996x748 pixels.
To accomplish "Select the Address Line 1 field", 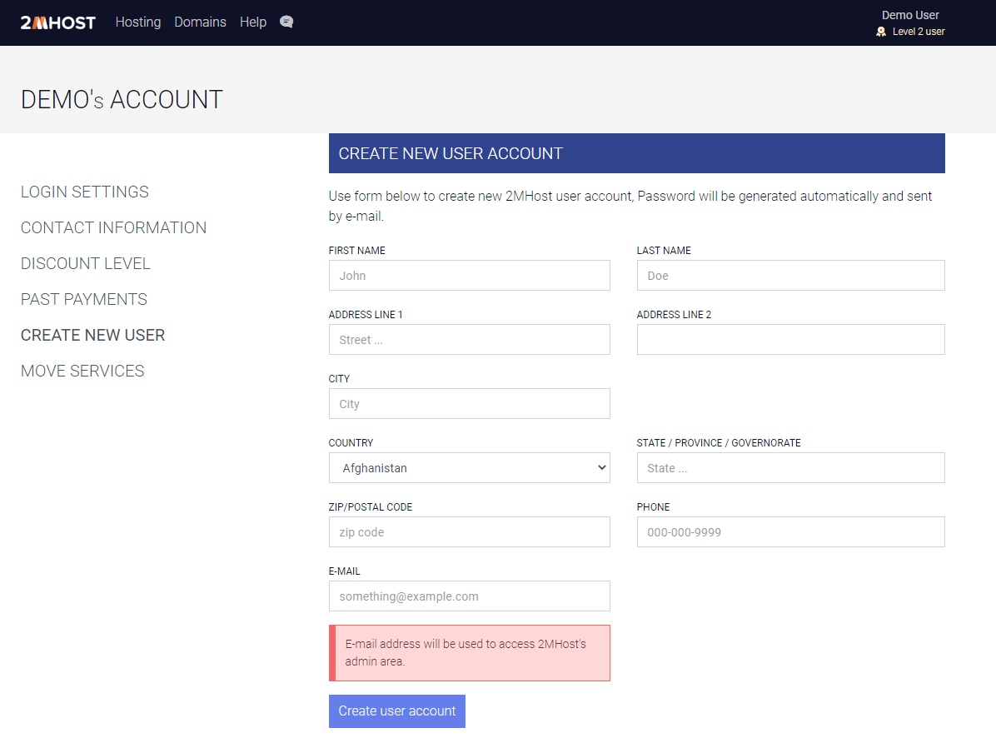I will tap(469, 340).
